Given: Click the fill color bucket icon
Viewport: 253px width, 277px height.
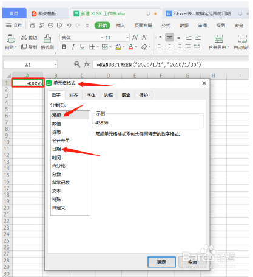Looking at the screenshot, I should point(118,47).
